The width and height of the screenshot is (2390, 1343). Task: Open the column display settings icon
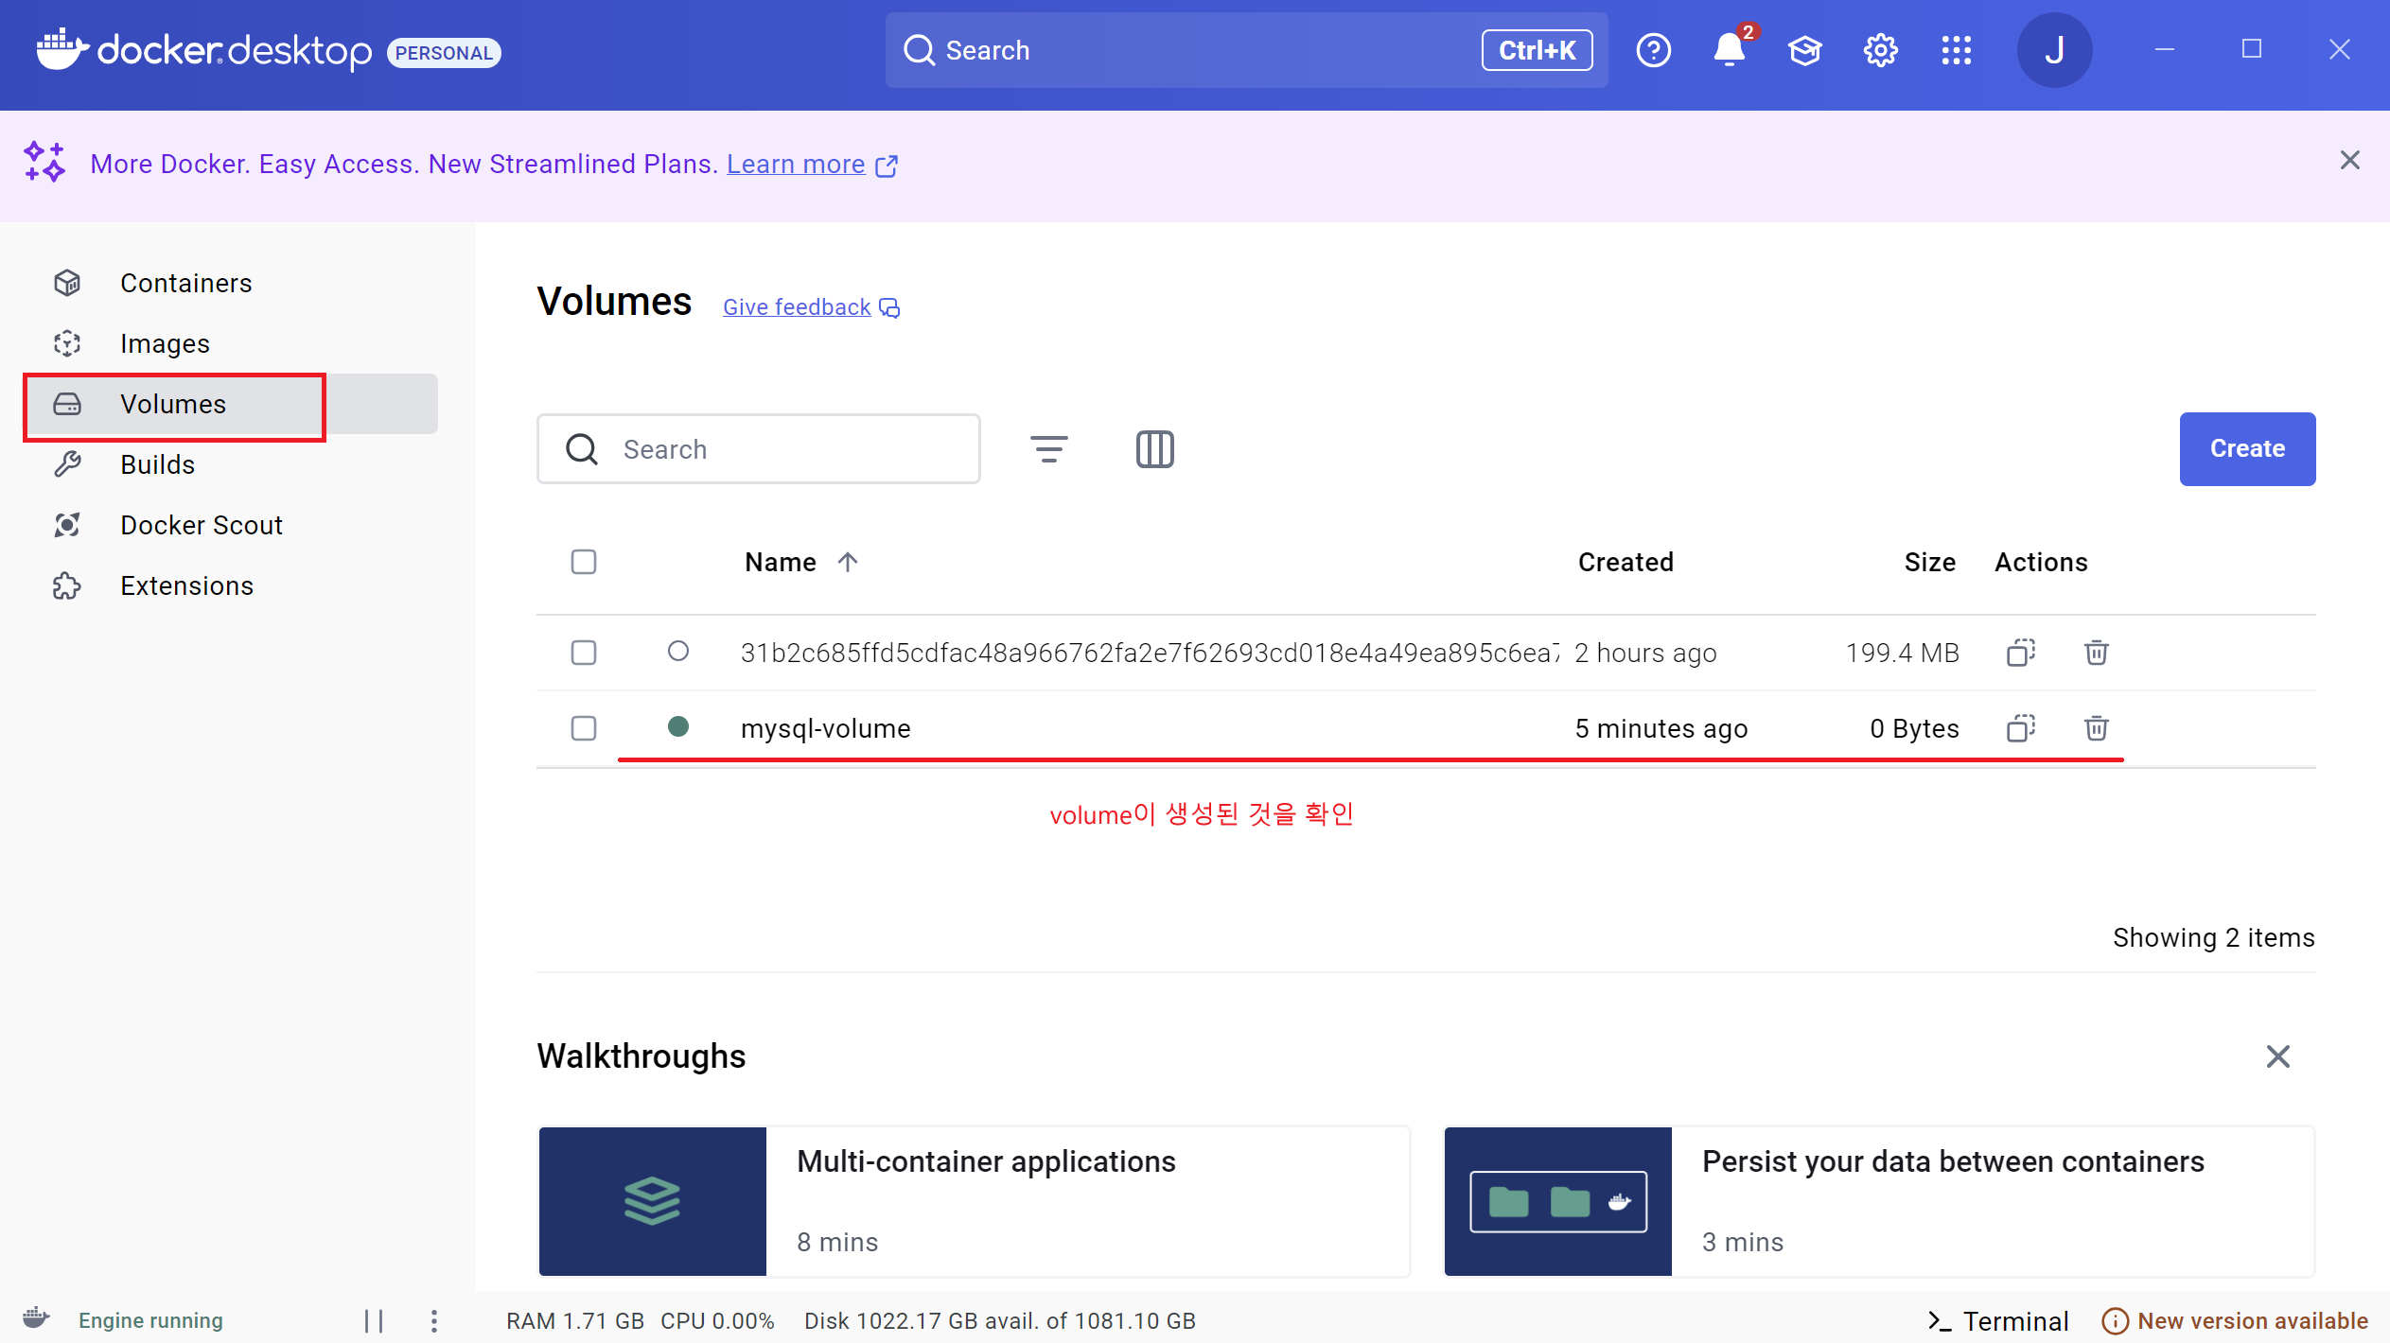pyautogui.click(x=1154, y=449)
